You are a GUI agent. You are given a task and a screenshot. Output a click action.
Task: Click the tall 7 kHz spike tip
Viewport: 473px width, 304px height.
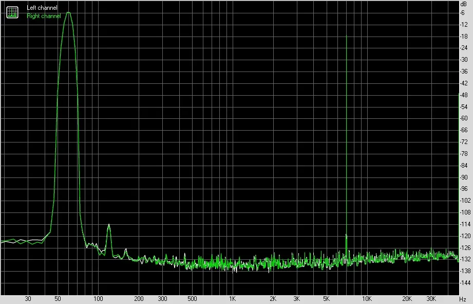click(346, 36)
